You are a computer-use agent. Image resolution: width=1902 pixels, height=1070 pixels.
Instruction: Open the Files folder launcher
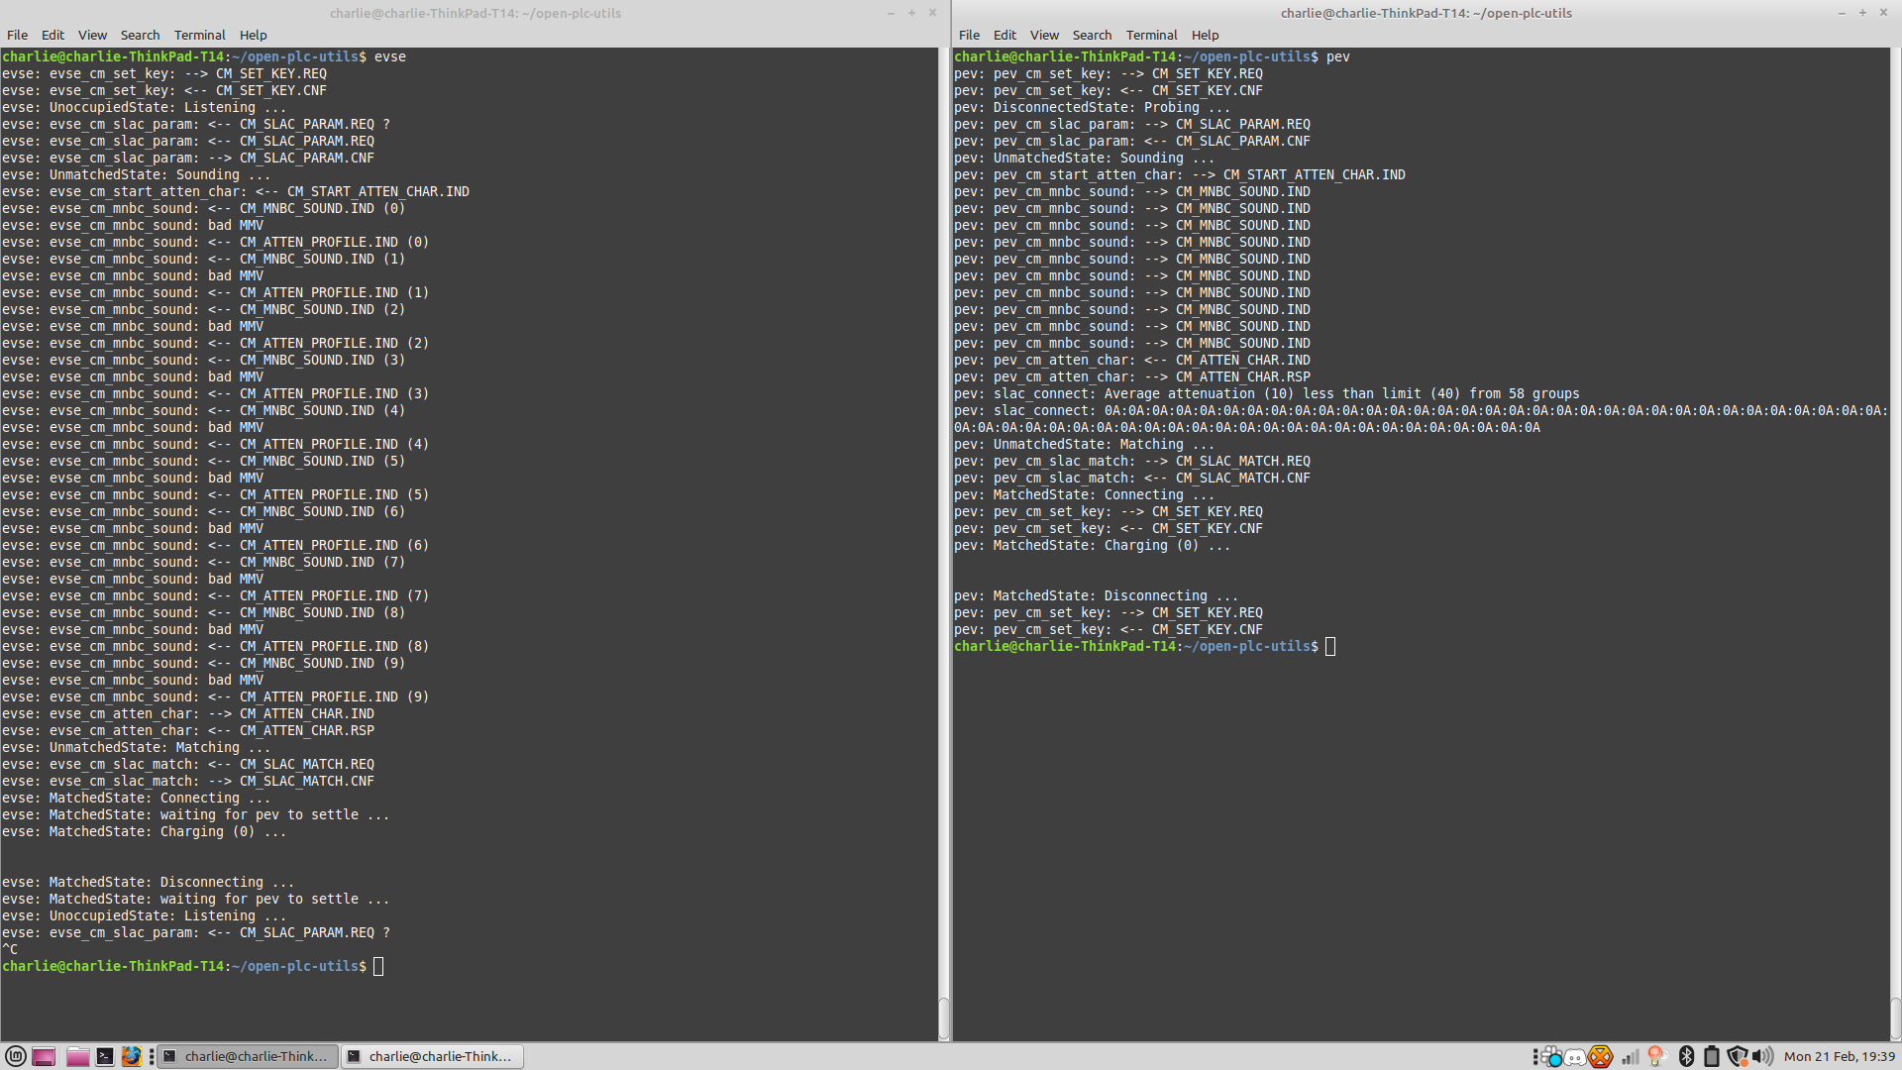tap(77, 1056)
